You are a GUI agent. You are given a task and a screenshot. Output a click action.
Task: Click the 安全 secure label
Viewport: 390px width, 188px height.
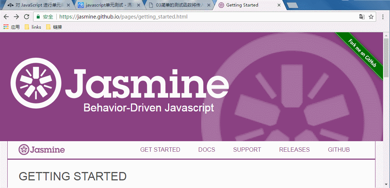[x=48, y=17]
